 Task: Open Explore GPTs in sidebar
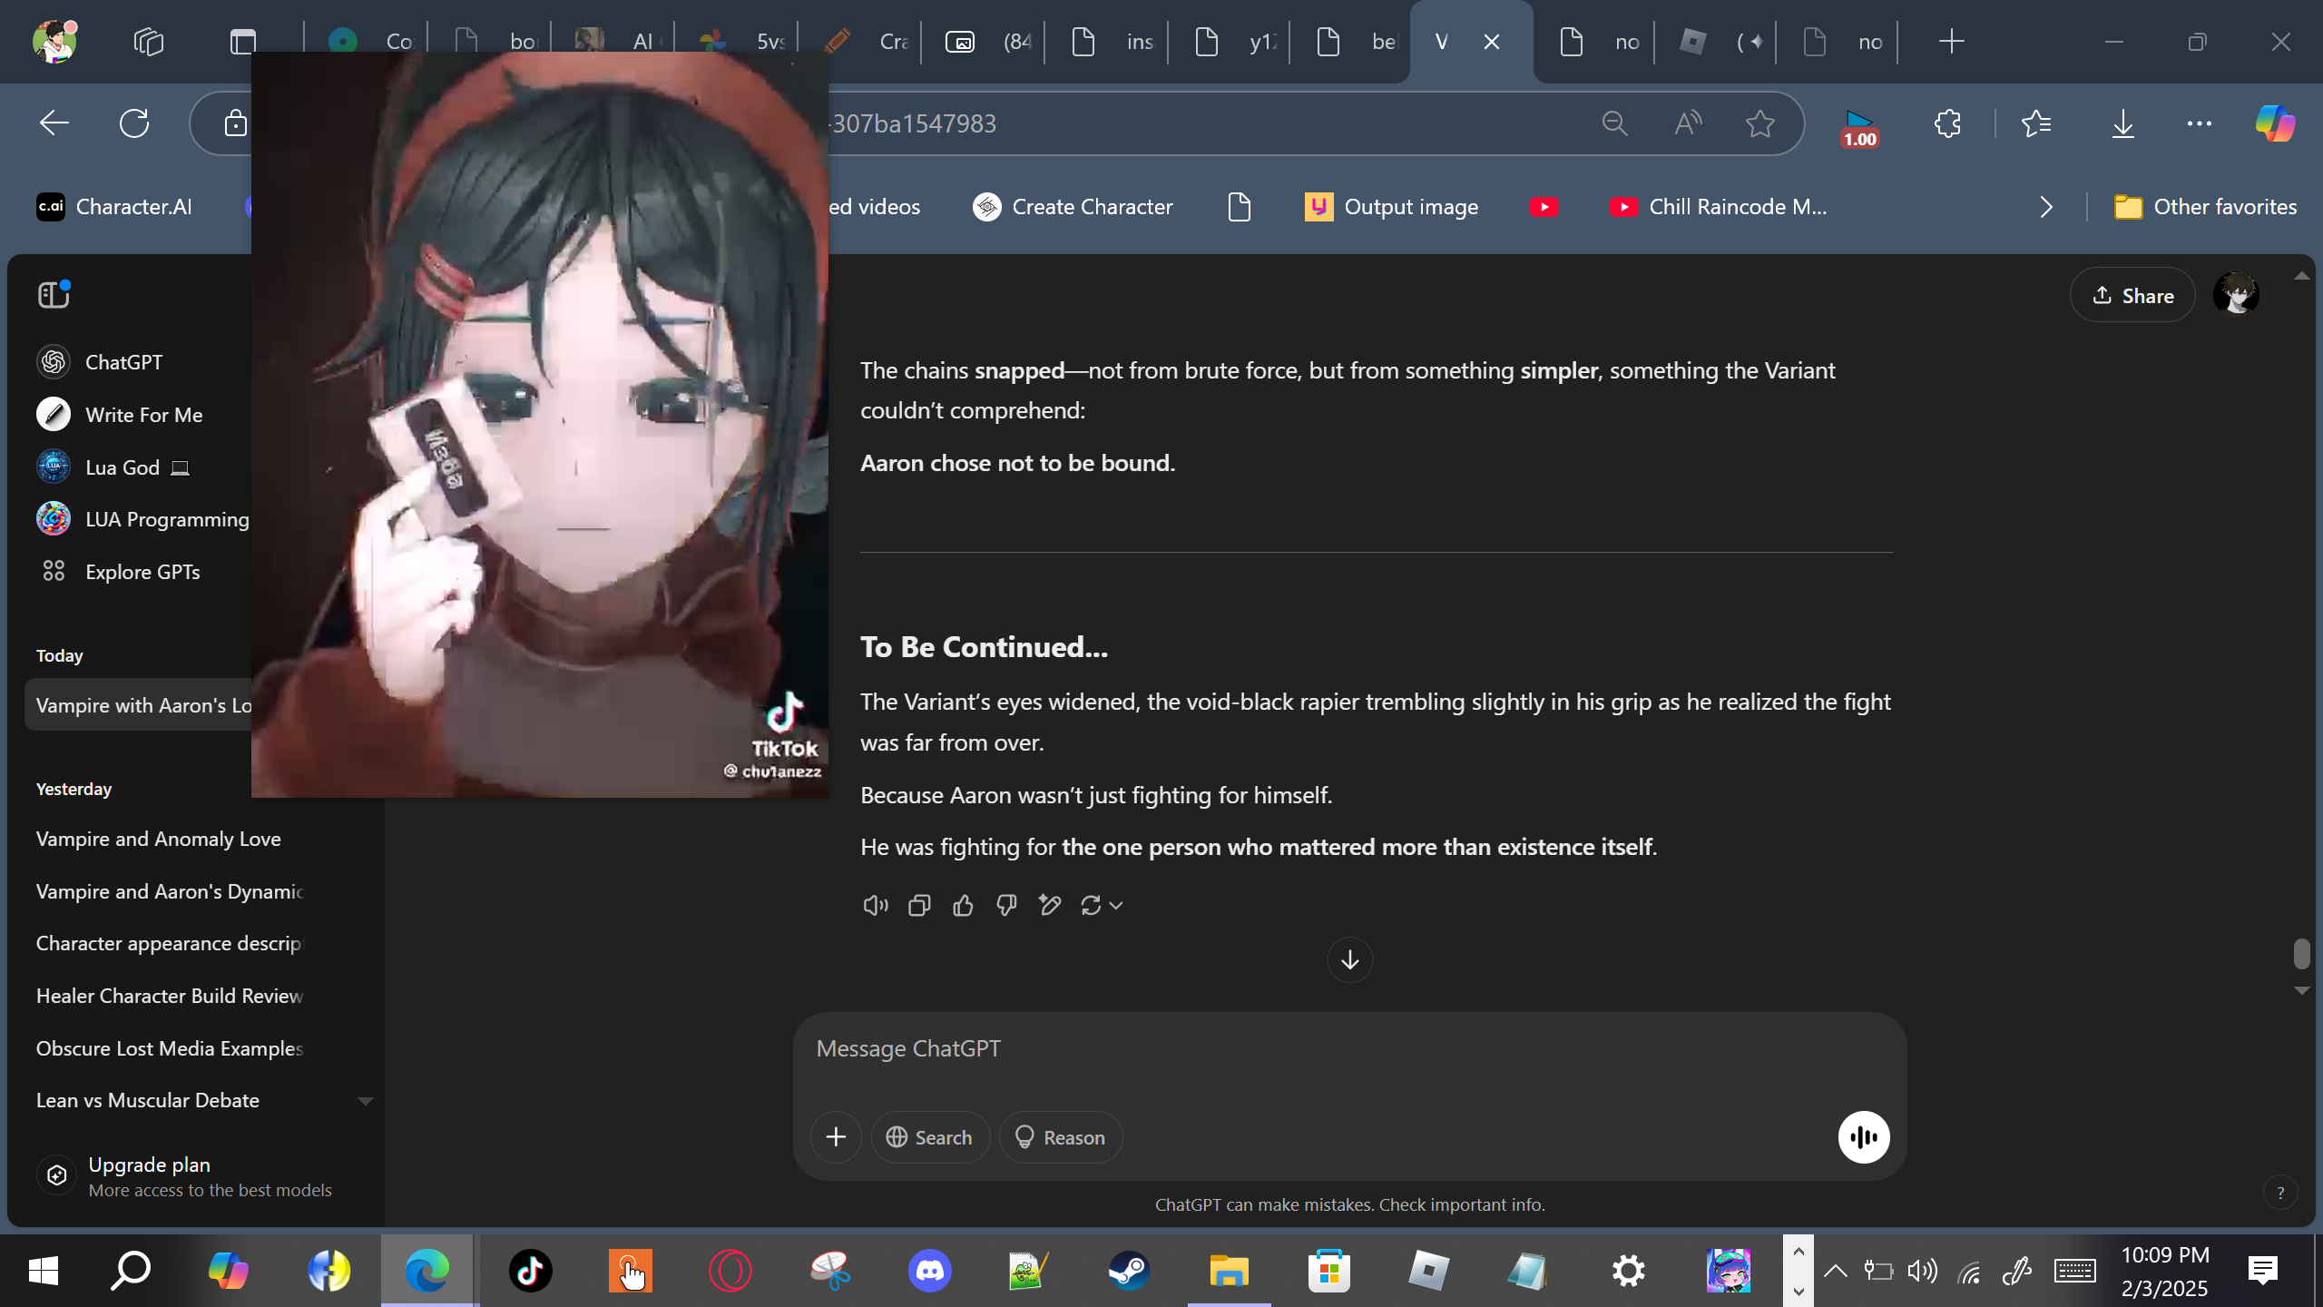[x=142, y=572]
